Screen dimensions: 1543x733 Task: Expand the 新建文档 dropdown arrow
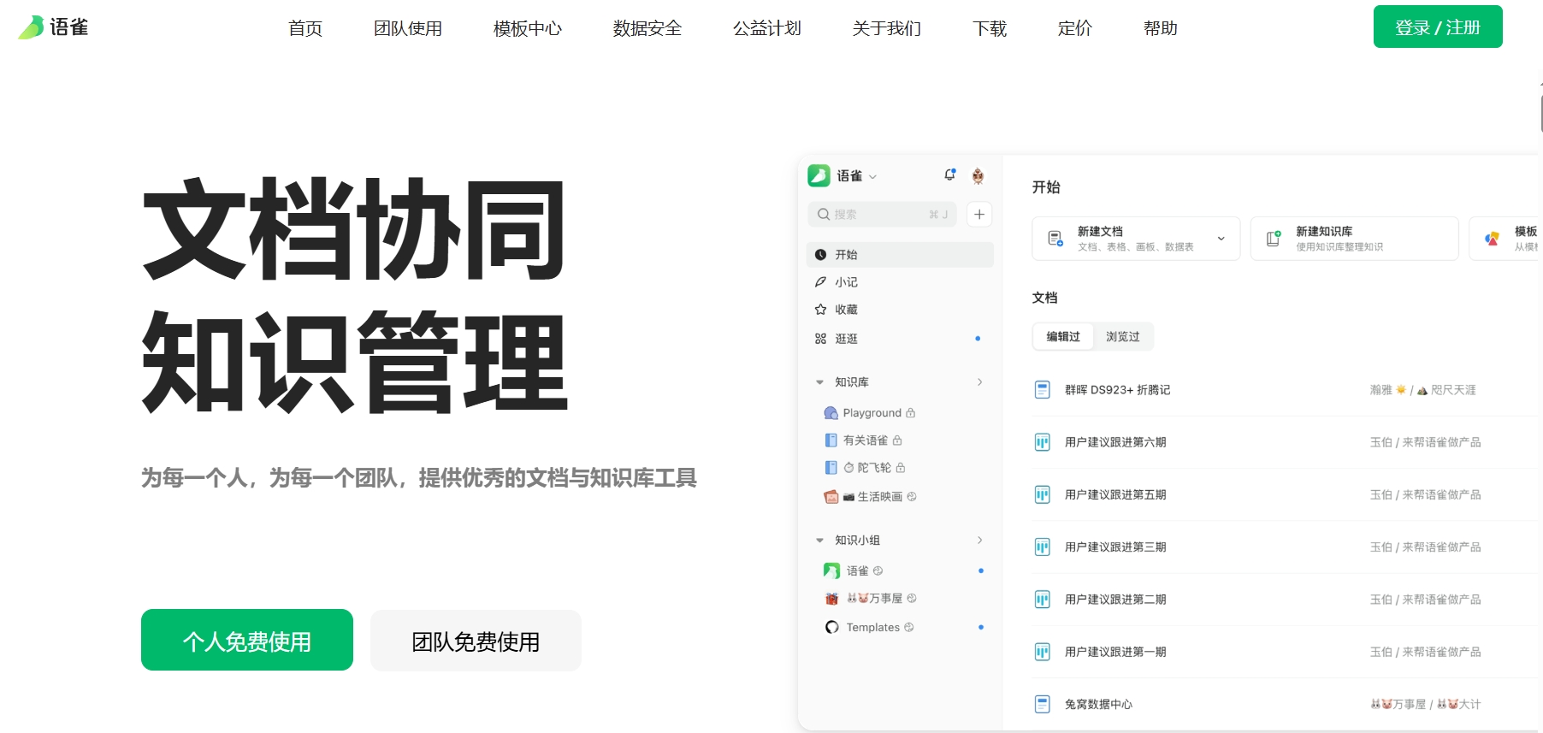1221,239
